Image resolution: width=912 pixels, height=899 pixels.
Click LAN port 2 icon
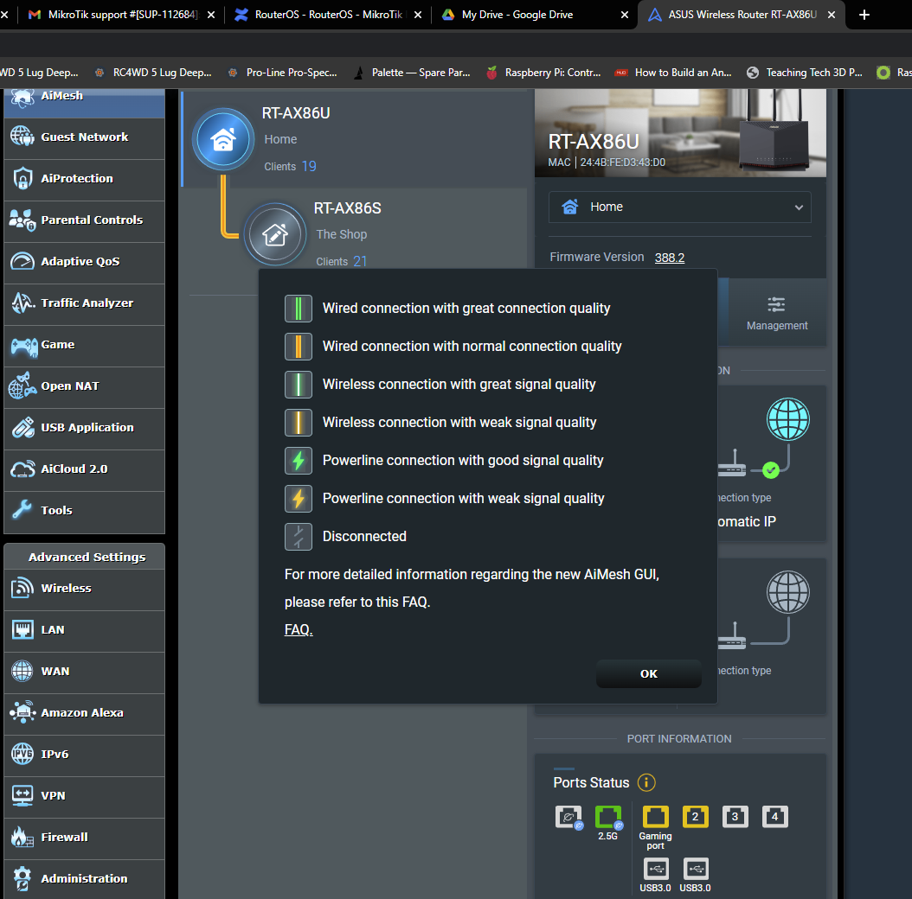[x=695, y=817]
